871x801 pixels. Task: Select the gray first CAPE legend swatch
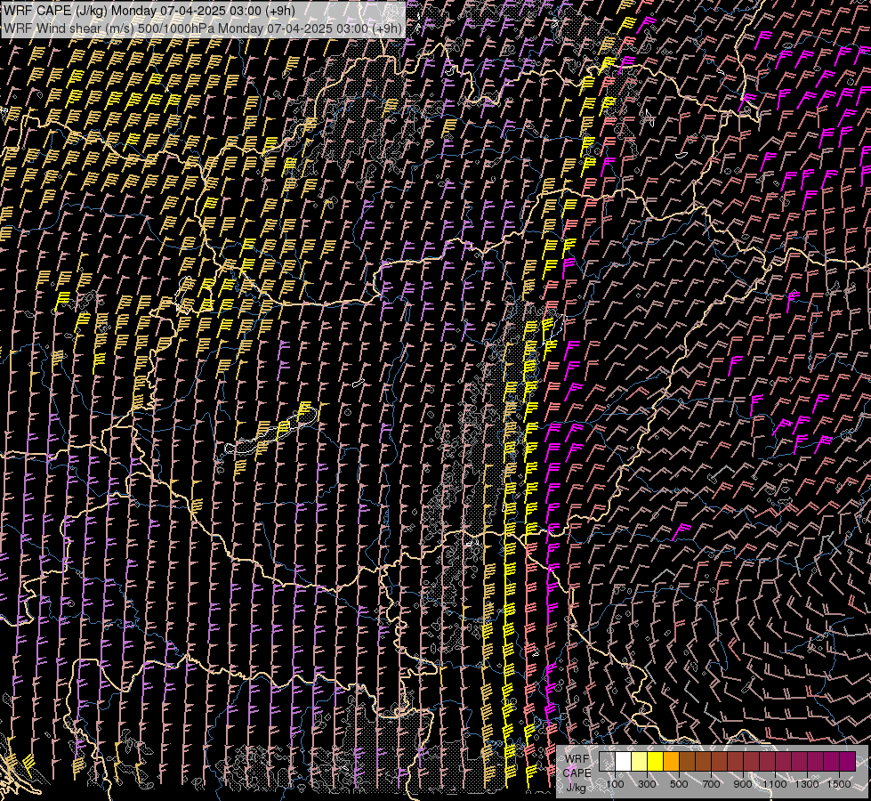[x=607, y=762]
